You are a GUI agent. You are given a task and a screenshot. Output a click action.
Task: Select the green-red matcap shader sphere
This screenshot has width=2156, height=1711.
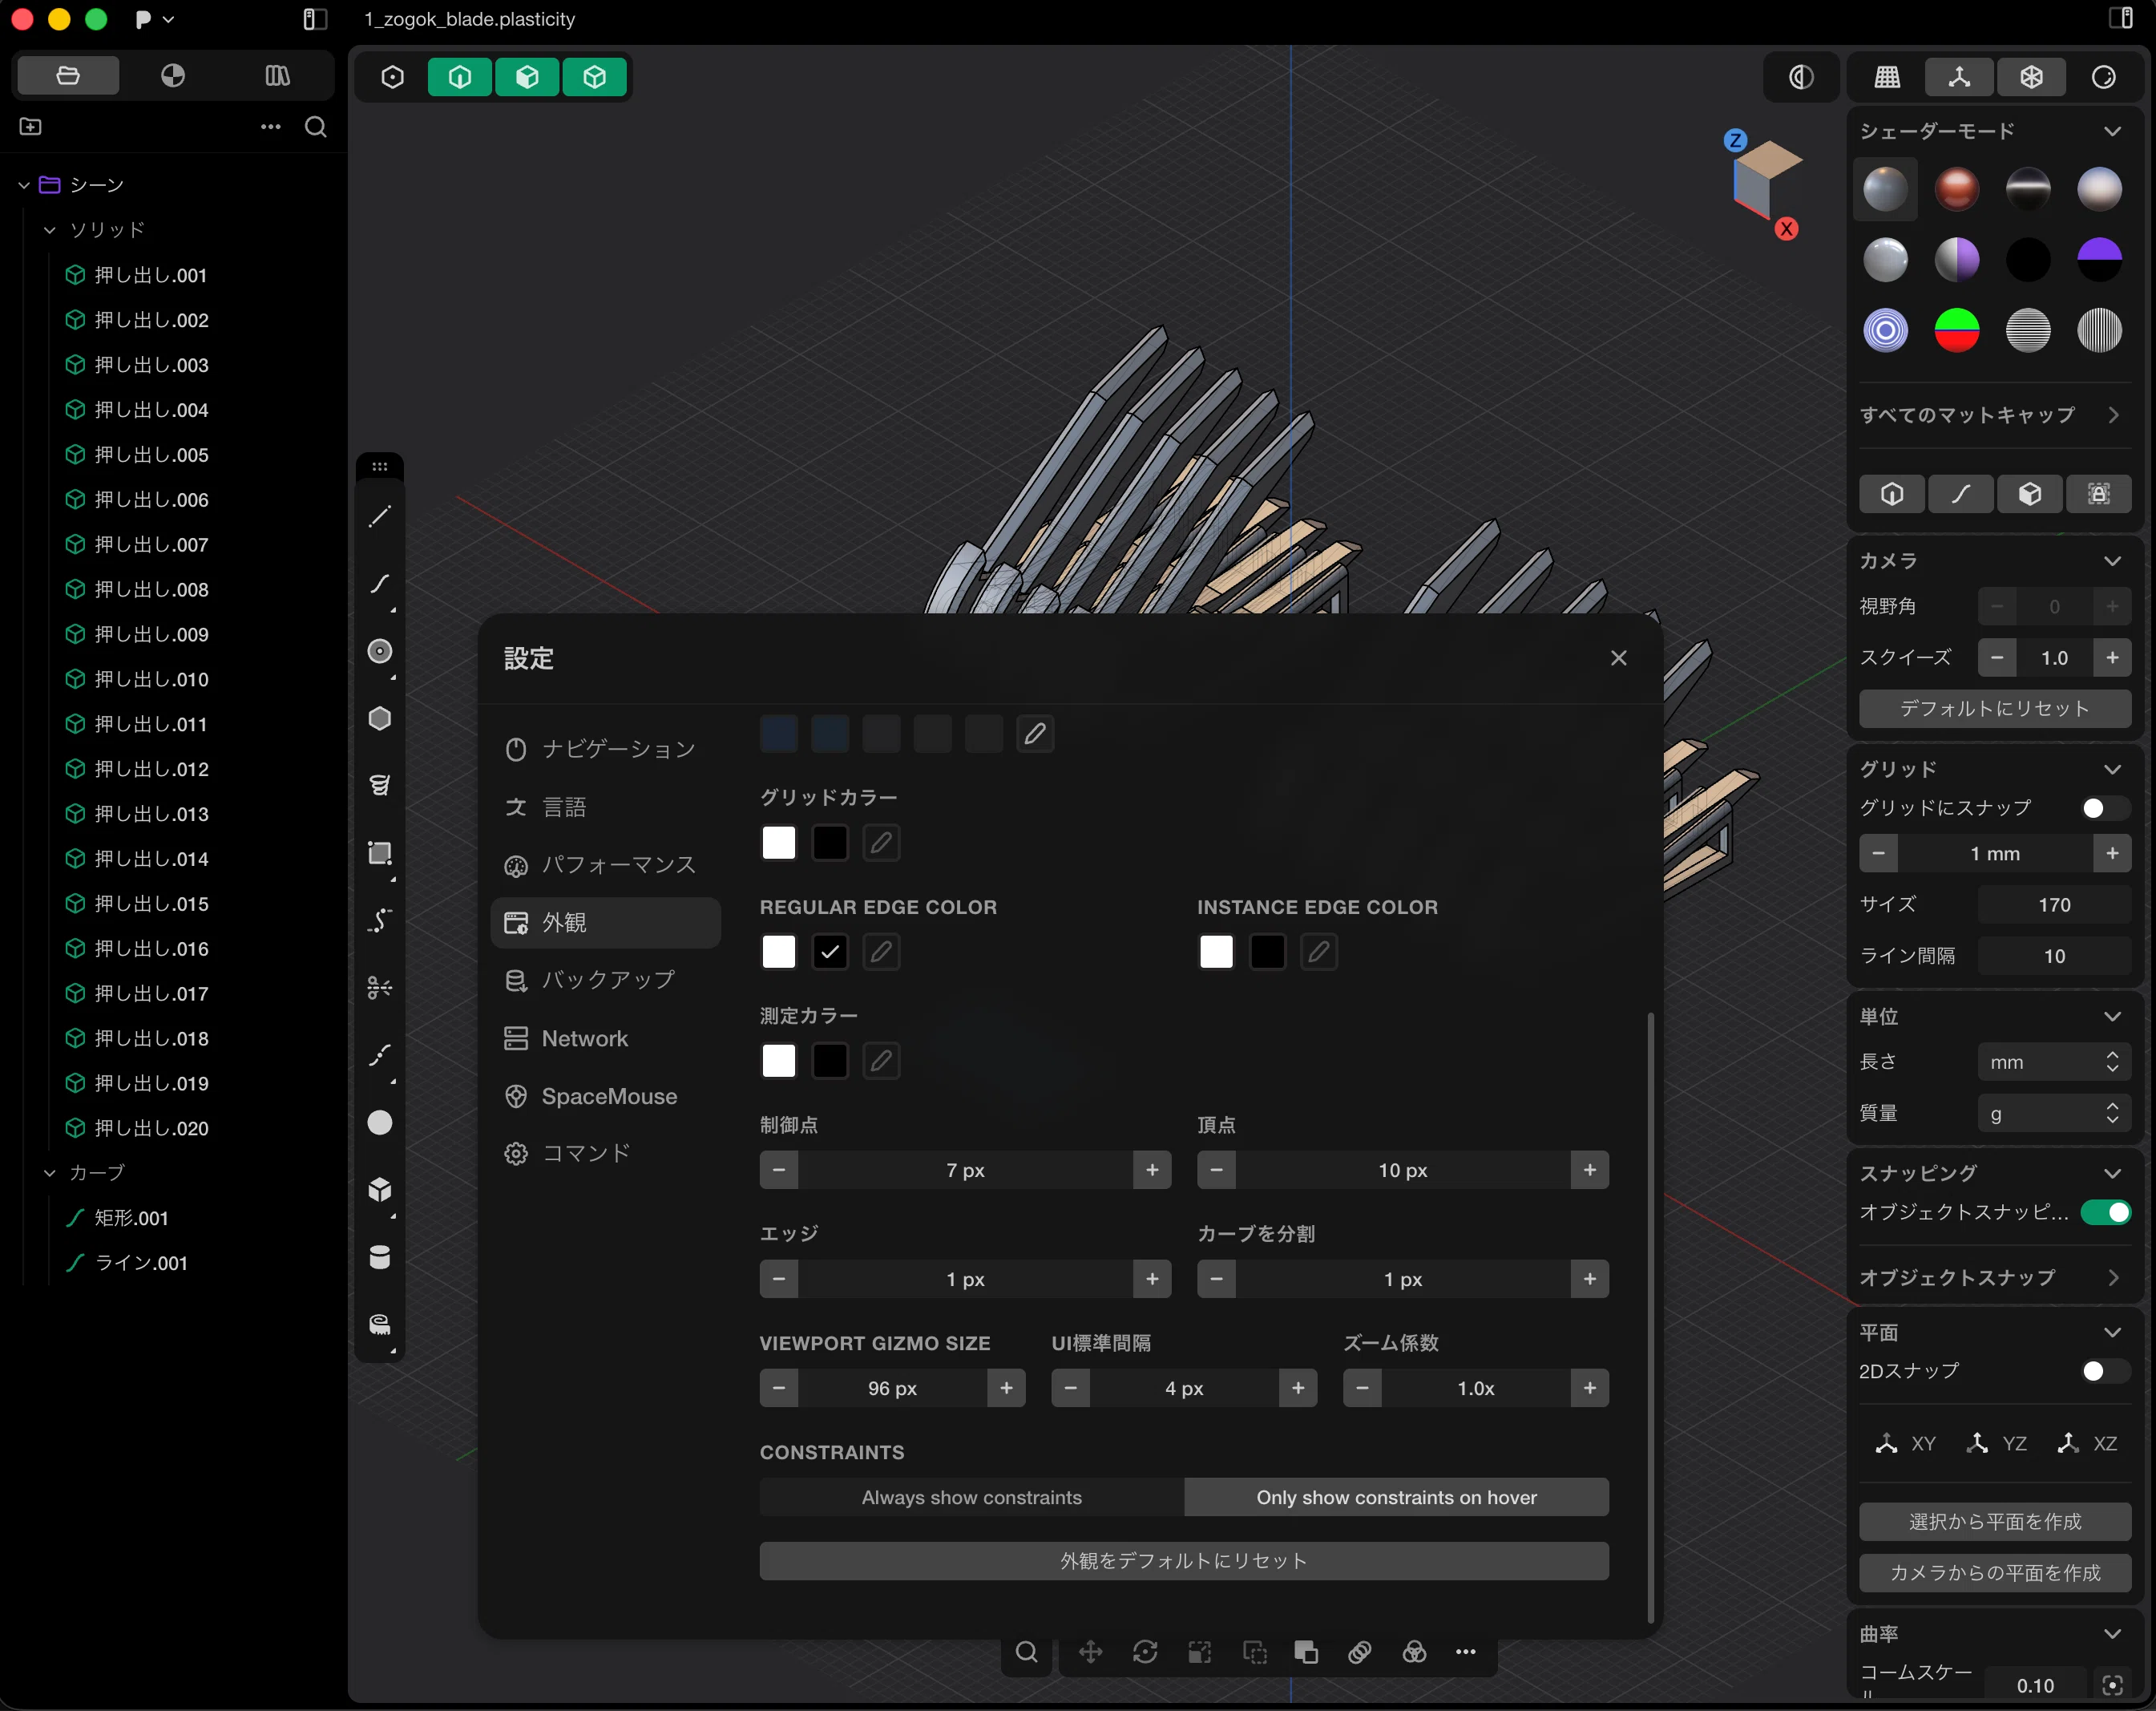[x=1957, y=331]
